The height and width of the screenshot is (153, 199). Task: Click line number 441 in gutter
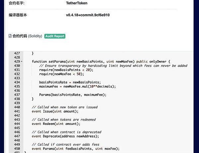click(x=17, y=111)
